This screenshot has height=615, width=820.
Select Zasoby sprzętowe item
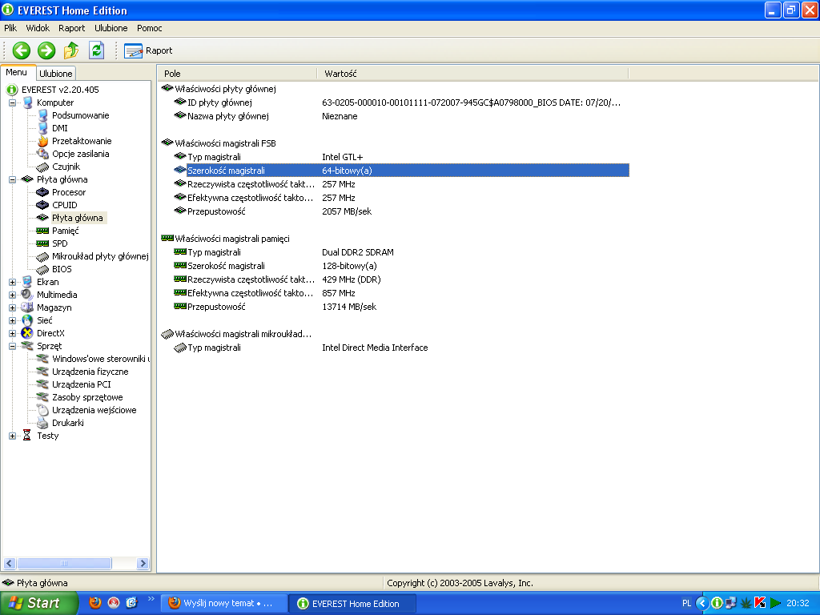point(87,397)
